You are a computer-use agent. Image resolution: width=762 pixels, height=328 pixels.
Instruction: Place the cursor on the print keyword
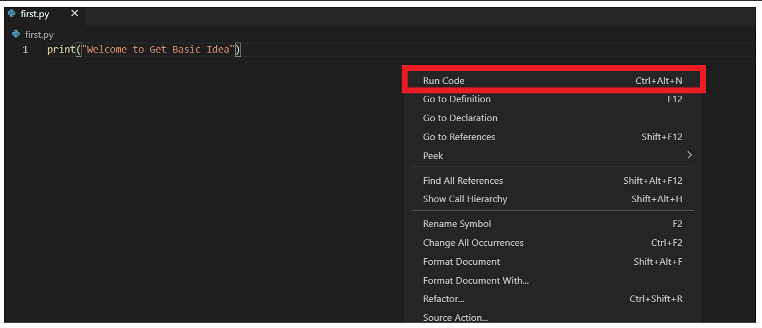[x=61, y=50]
